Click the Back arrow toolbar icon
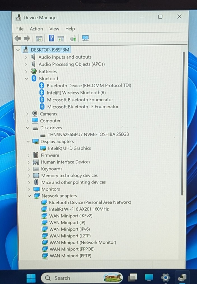 click(18, 38)
